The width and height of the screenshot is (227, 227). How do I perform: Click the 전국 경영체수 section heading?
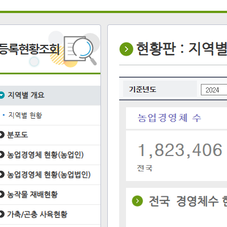[x=188, y=201]
